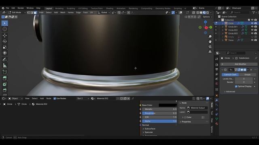Image resolution: width=259 pixels, height=145 pixels.
Task: Hide Circle.002 in viewport via eye
Action: (252, 30)
